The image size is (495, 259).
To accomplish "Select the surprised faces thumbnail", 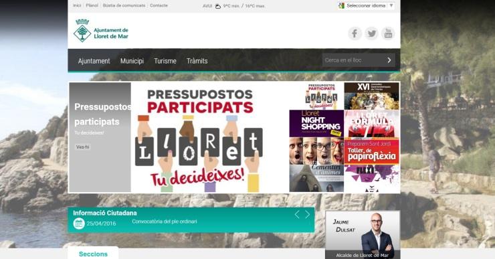I will click(x=316, y=151).
